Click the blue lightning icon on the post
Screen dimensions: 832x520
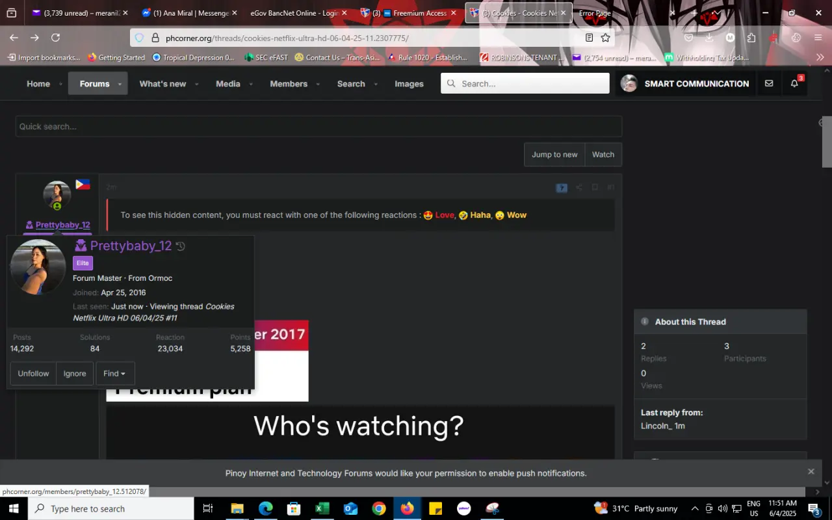562,188
